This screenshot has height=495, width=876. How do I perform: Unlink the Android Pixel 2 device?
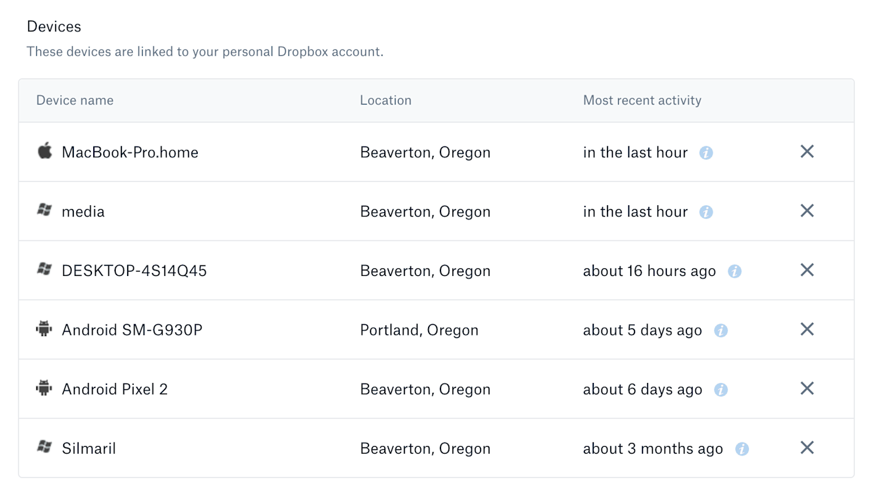tap(807, 389)
